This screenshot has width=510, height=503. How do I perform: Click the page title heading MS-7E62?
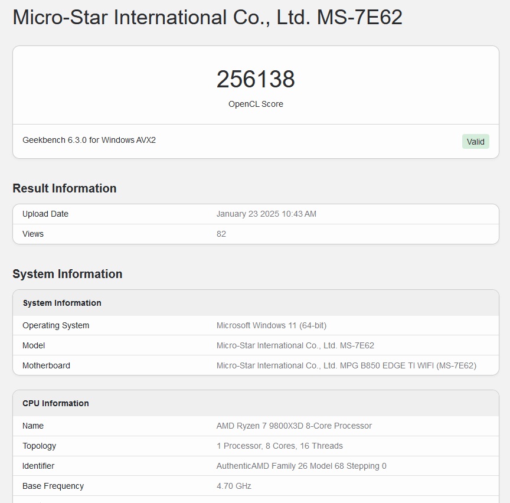(207, 17)
